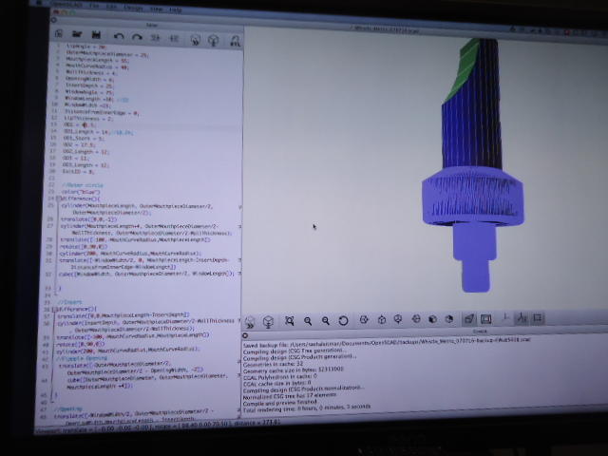Open the Edit menu
This screenshot has height=456, width=608.
111,7
